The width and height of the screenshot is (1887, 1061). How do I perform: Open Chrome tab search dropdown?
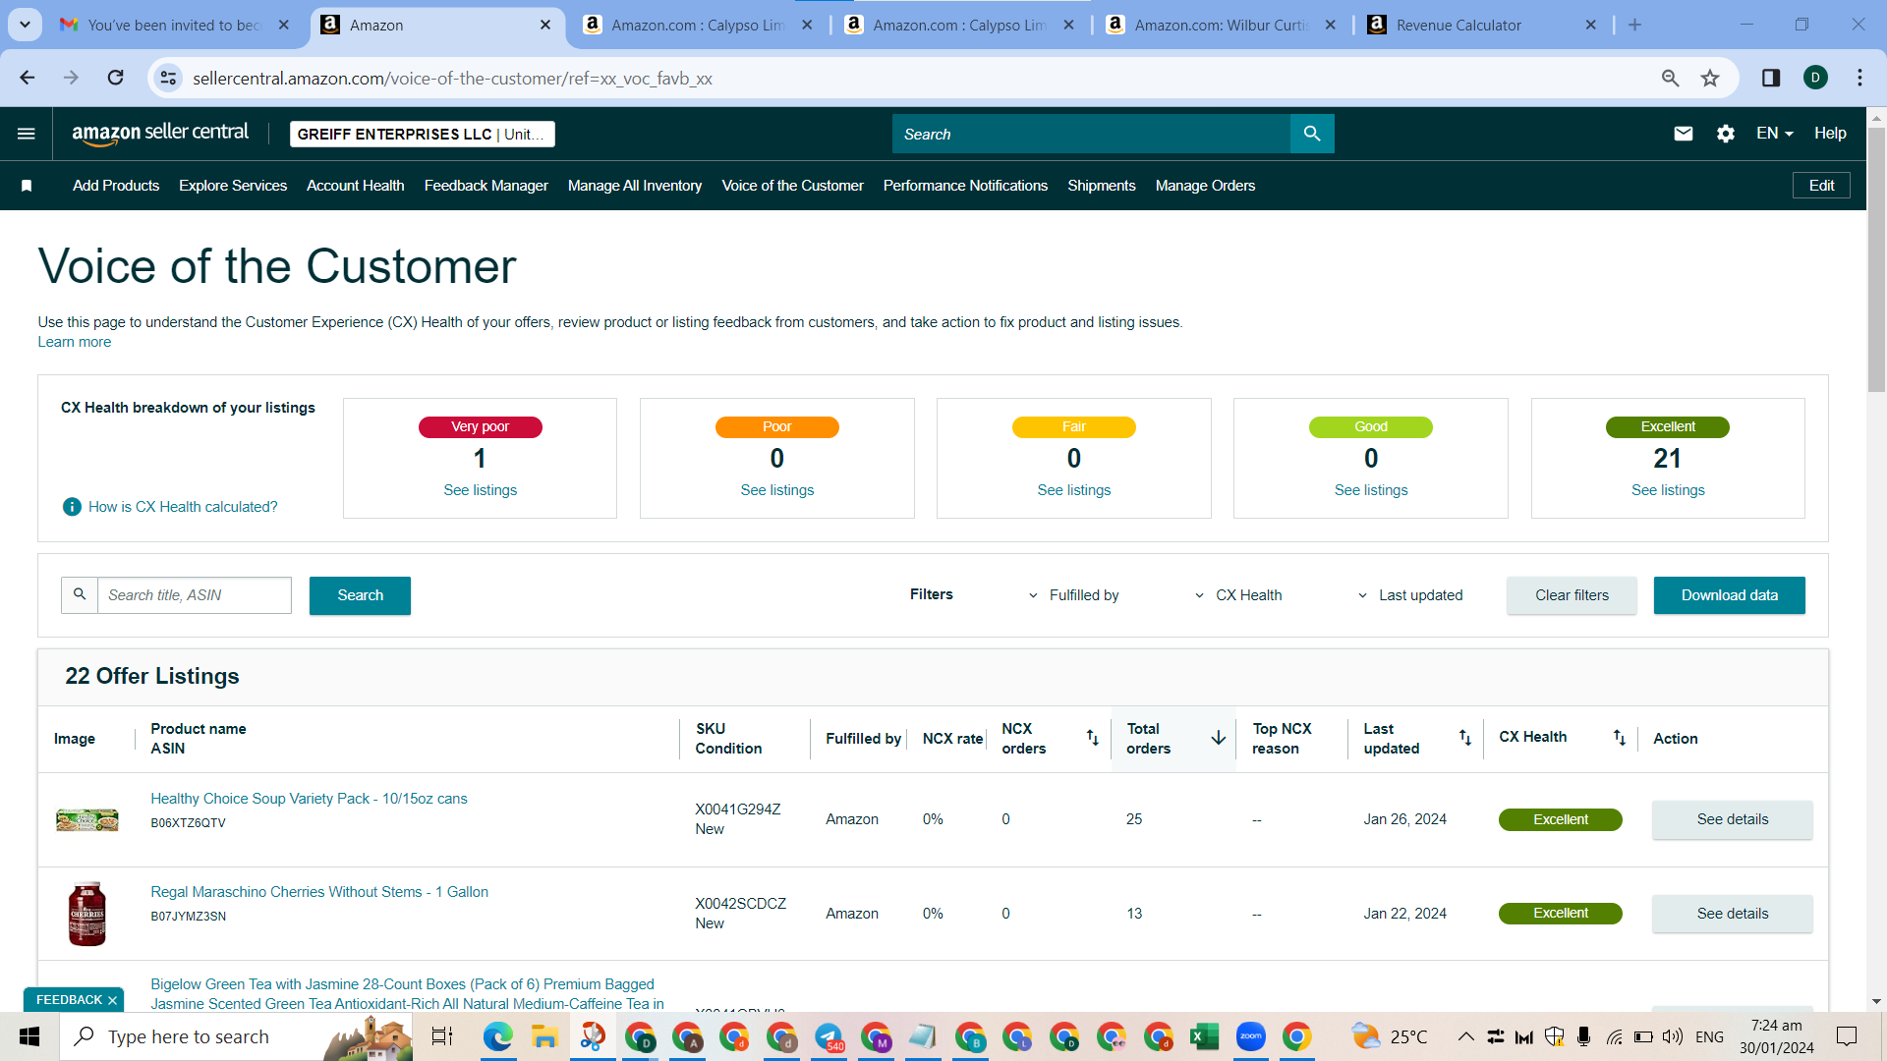pyautogui.click(x=25, y=25)
